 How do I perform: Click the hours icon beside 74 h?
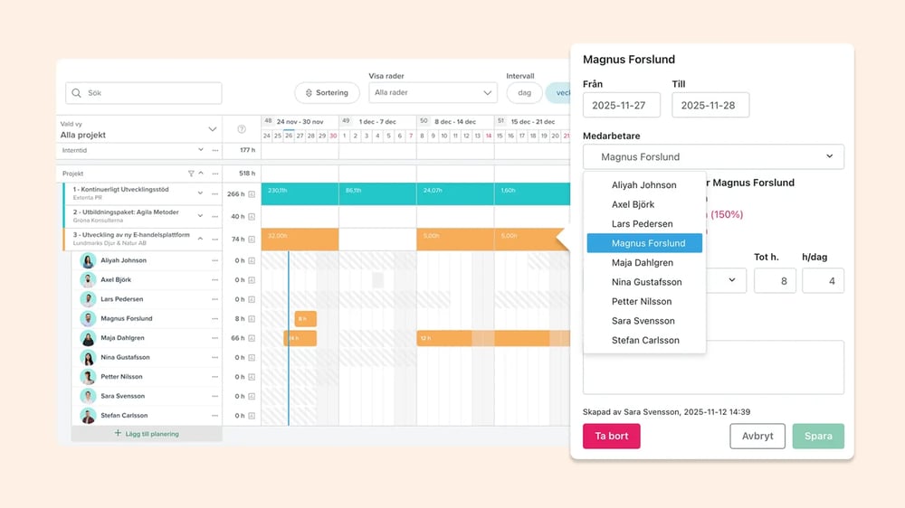252,240
